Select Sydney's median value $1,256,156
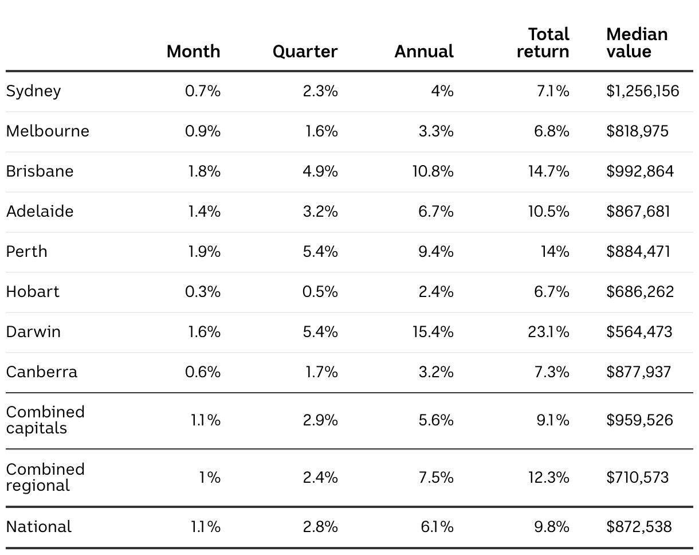699x555 pixels. [x=643, y=91]
